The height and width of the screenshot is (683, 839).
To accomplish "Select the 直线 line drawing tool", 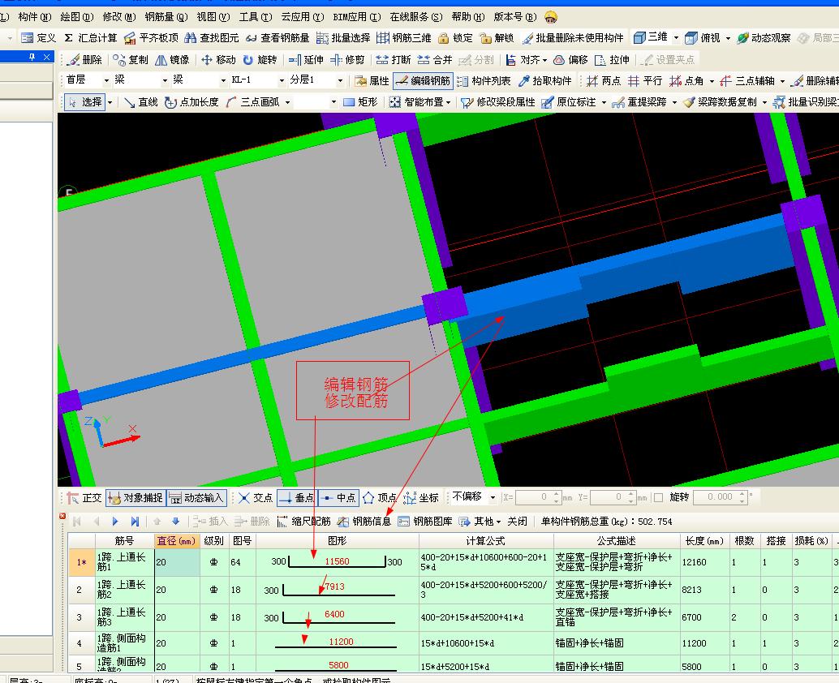I will click(140, 102).
